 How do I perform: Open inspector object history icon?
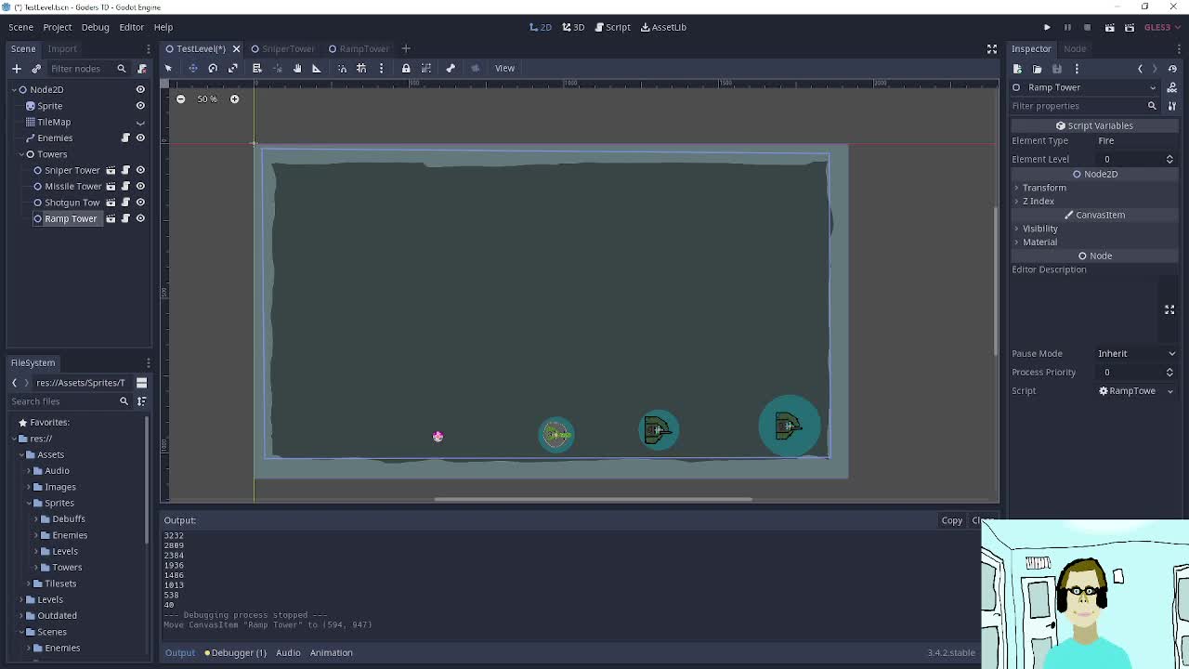pyautogui.click(x=1172, y=68)
